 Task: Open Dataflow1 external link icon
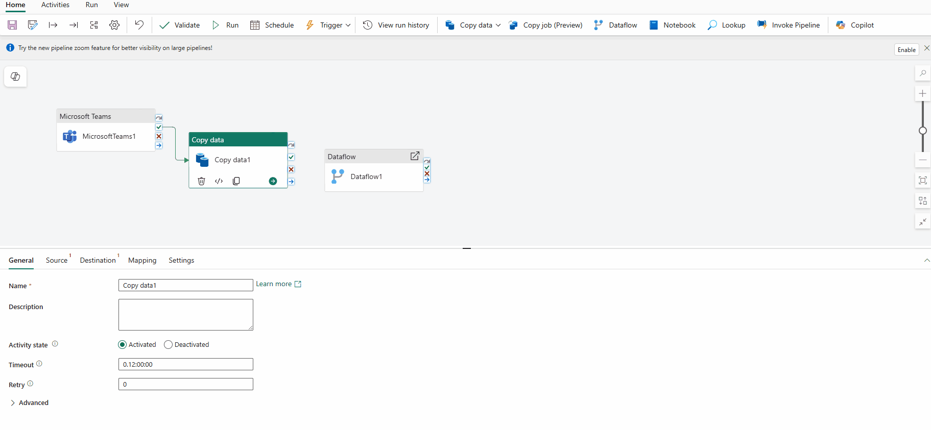pos(415,156)
